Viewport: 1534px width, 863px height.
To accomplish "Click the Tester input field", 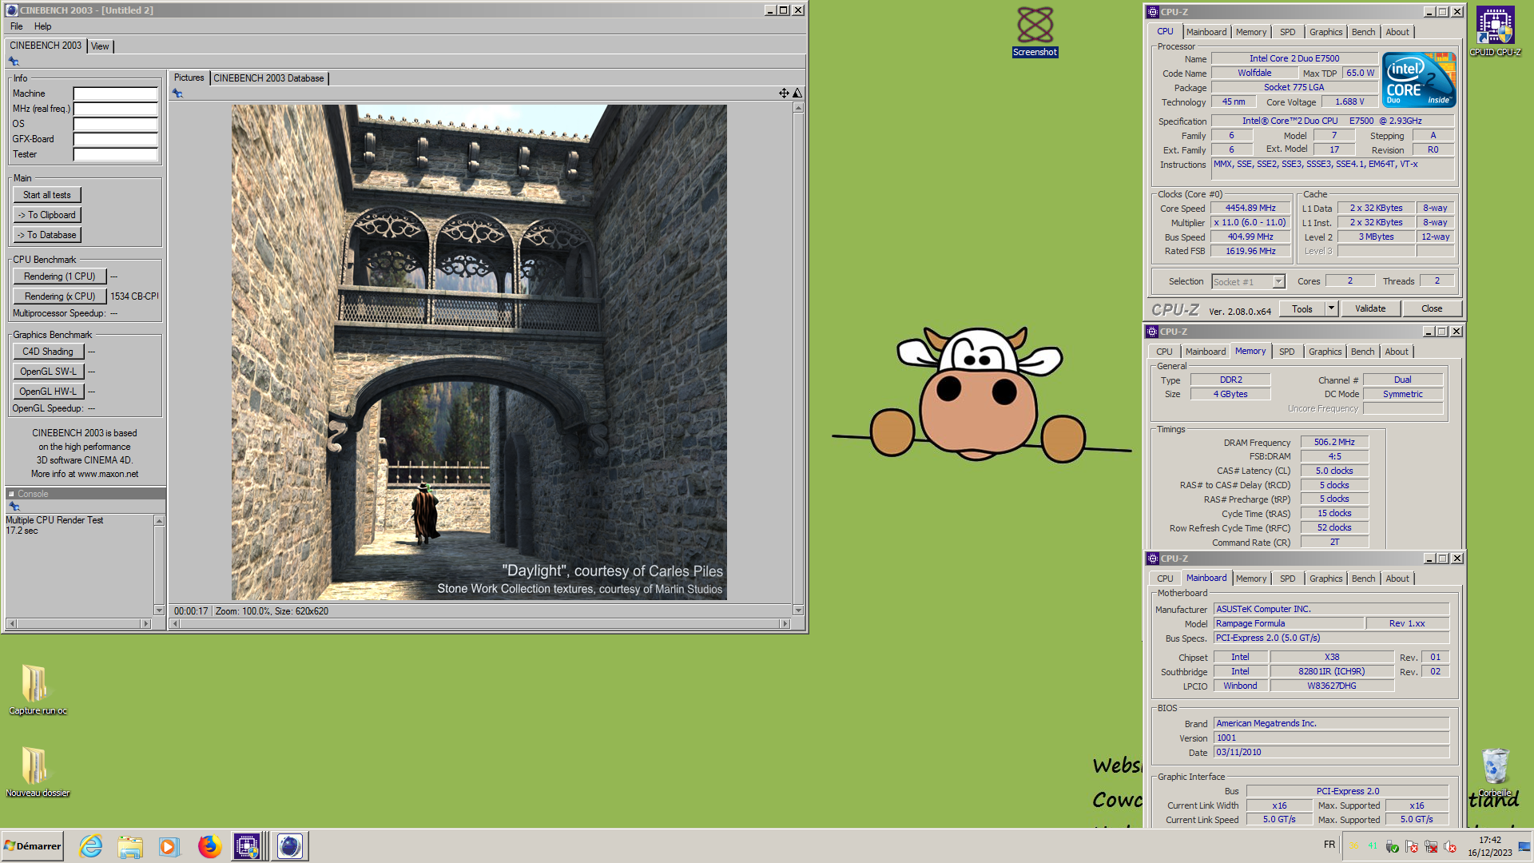I will (116, 154).
